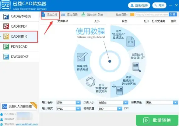Open the PNG format combo box

tap(68, 109)
